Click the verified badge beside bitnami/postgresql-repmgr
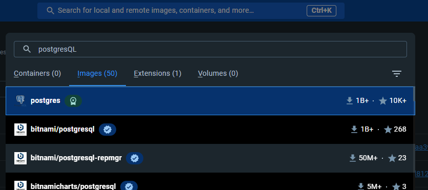 [x=135, y=158]
